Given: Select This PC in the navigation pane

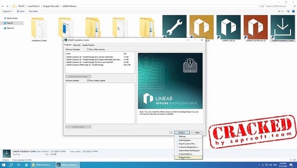Looking at the screenshot, I should coord(10,23).
